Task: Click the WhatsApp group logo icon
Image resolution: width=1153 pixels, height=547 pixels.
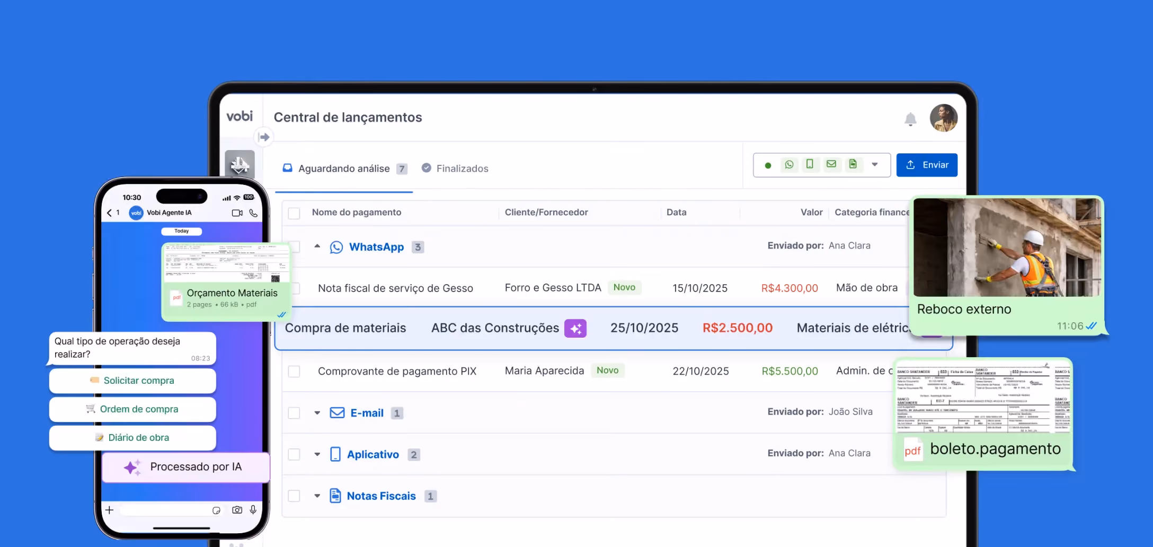Action: 336,248
